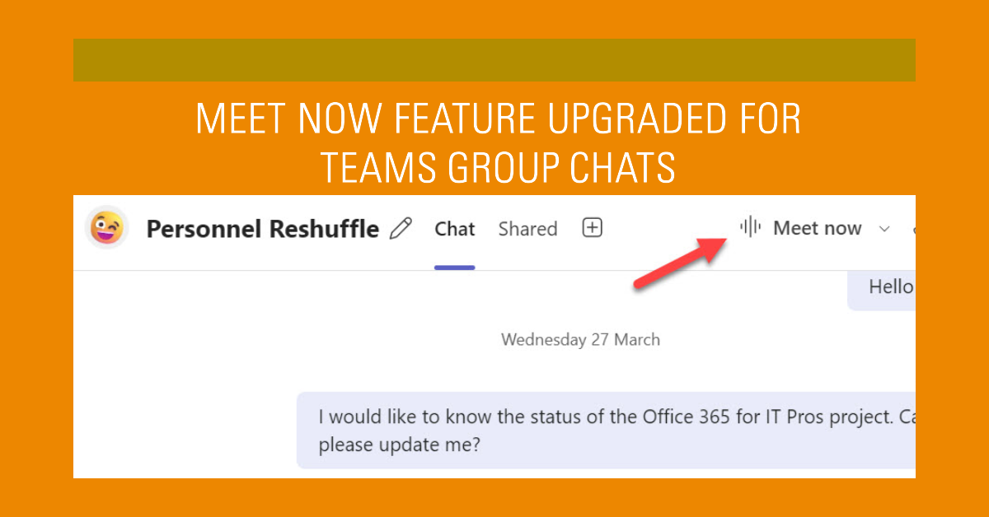Click the 'TEAMS GROUP CHATS' headline line
The image size is (989, 517).
click(x=498, y=167)
